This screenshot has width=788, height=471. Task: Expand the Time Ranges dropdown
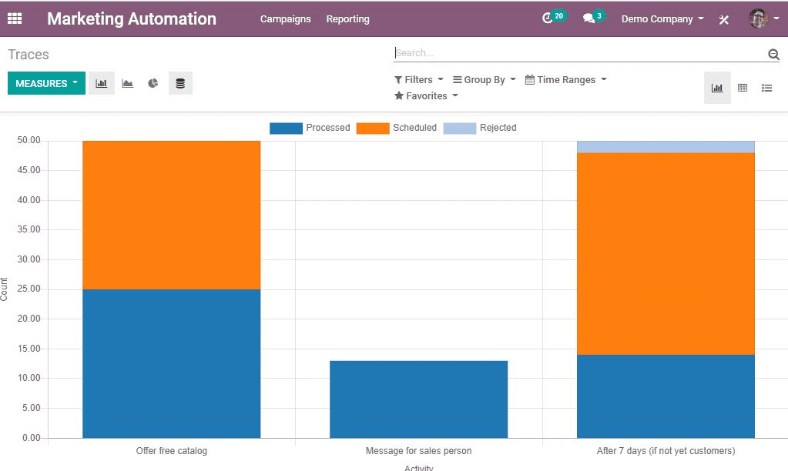tap(566, 80)
